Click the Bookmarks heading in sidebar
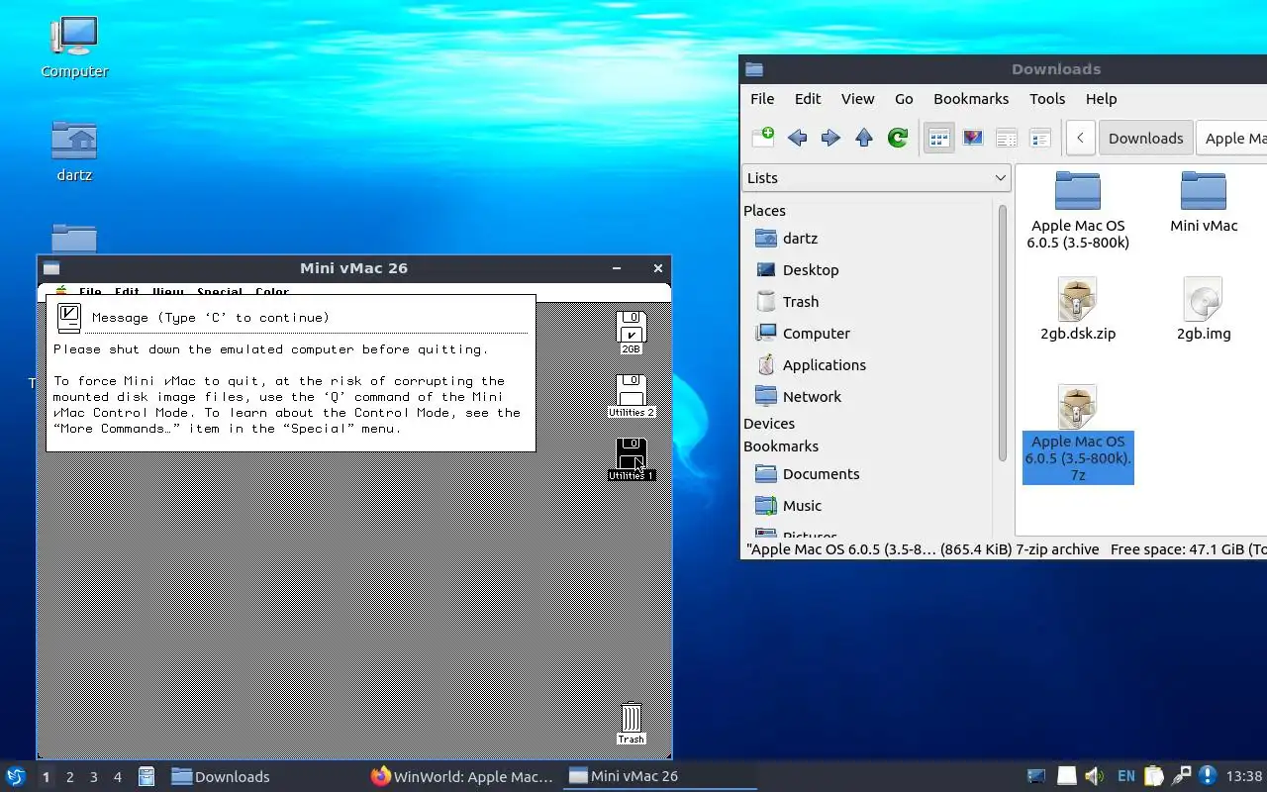Image resolution: width=1267 pixels, height=792 pixels. coord(781,445)
